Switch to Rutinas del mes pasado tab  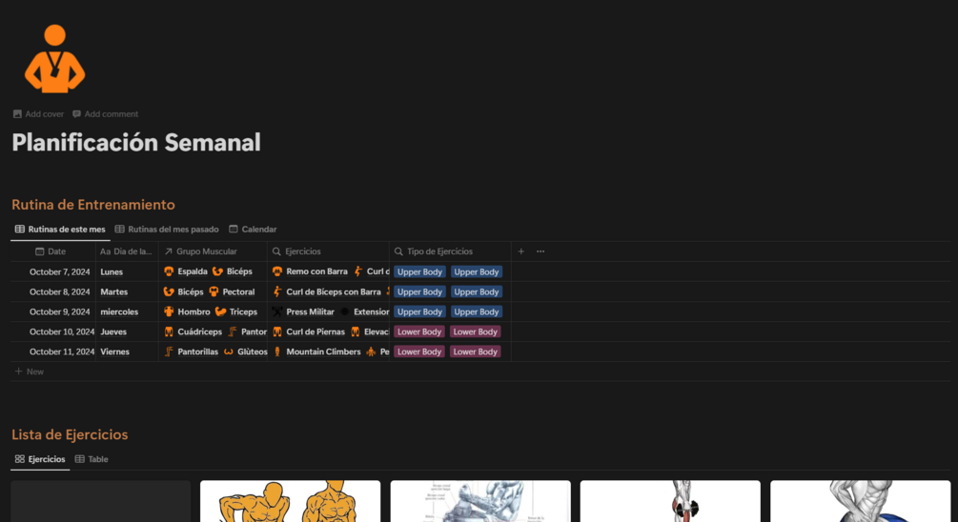click(x=167, y=230)
